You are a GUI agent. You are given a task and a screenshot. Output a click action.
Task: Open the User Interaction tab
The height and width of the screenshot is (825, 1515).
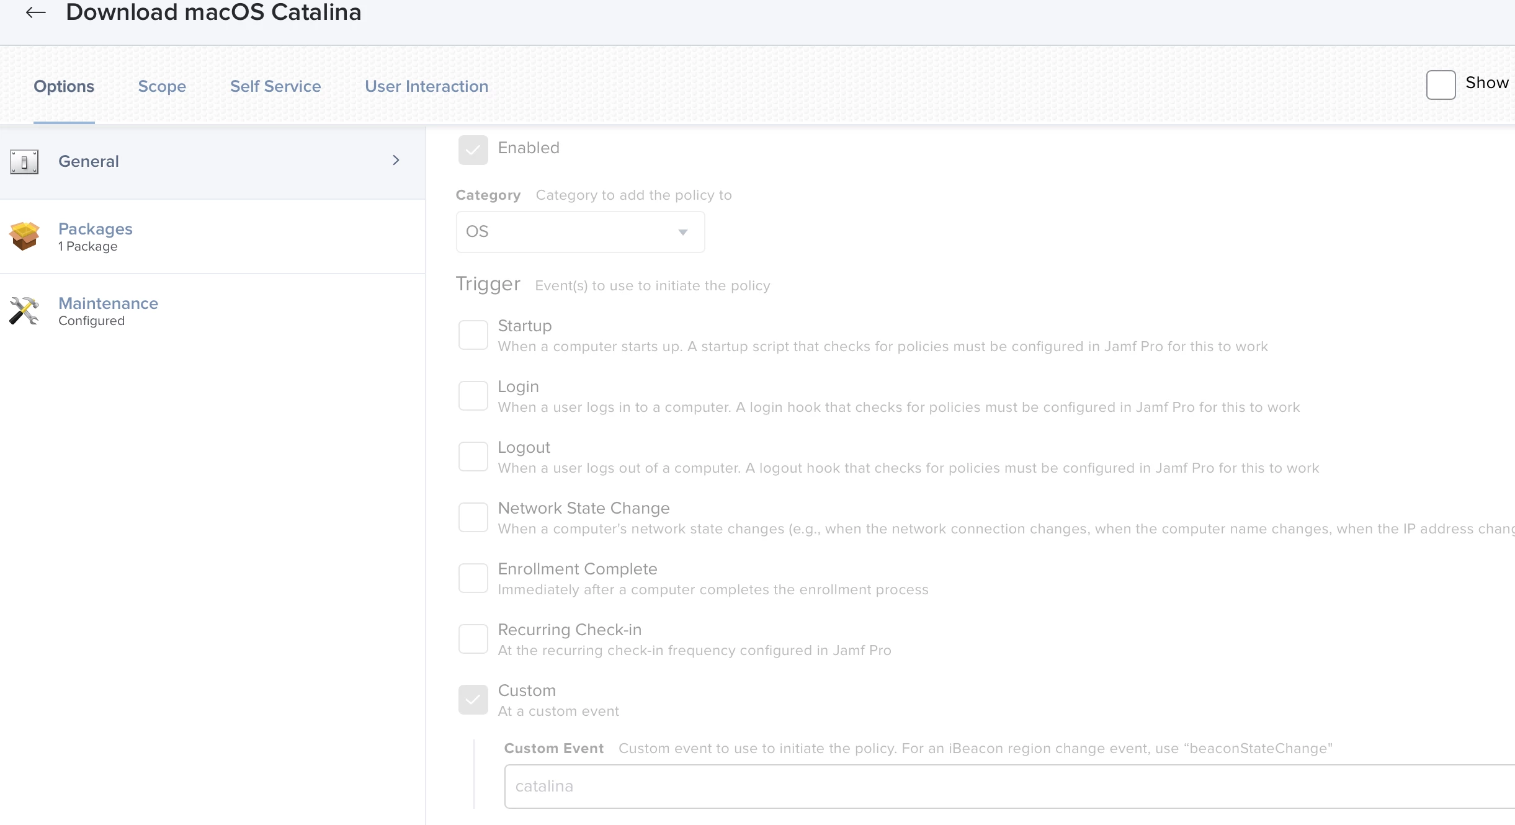[427, 86]
